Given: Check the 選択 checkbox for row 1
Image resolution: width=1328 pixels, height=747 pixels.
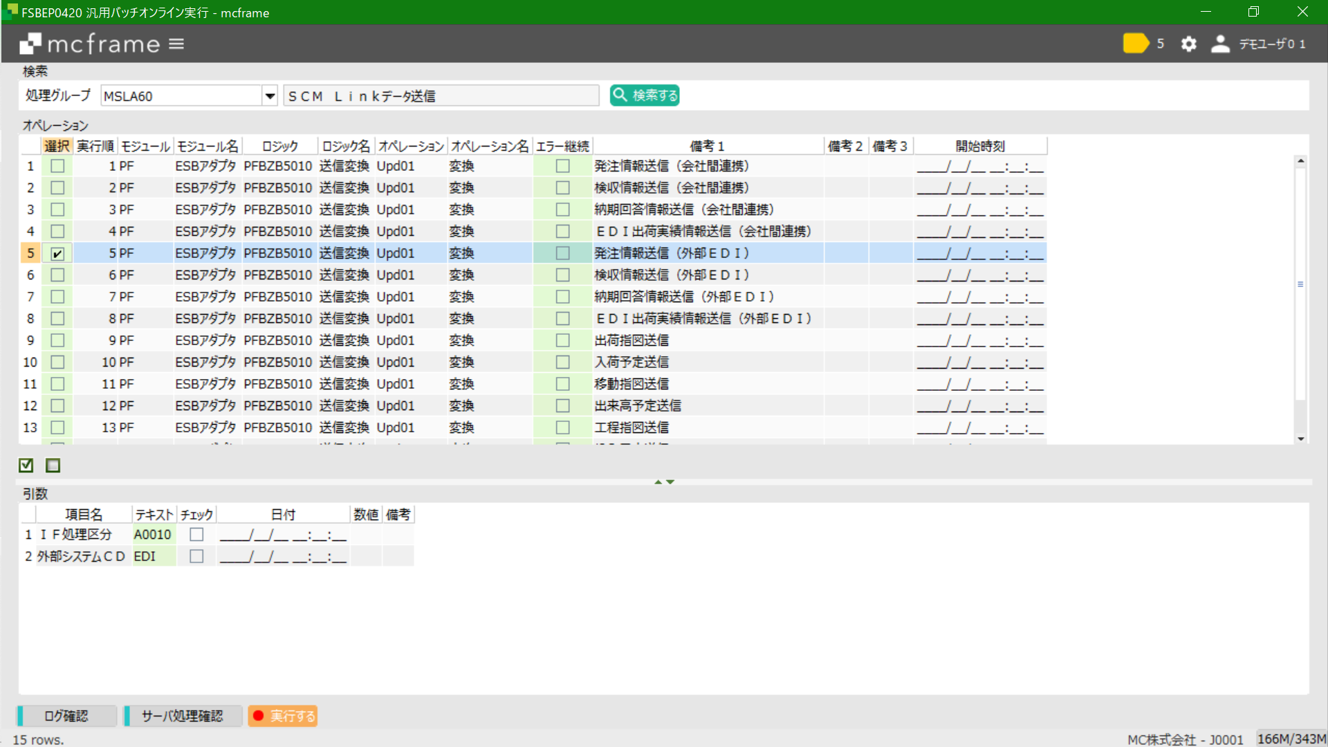Looking at the screenshot, I should click(x=57, y=165).
